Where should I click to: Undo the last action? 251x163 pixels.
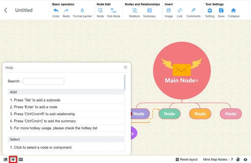tap(56, 13)
